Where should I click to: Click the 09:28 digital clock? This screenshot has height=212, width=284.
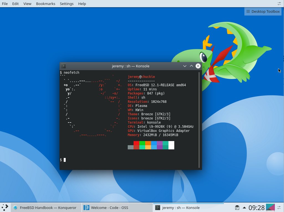[x=257, y=208]
